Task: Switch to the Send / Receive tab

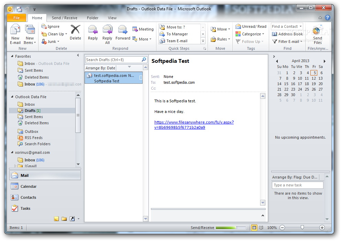Action: [64, 18]
